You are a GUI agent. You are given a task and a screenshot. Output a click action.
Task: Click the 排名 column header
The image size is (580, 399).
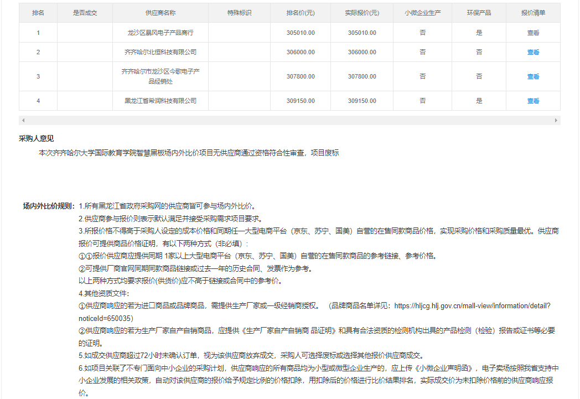(38, 13)
